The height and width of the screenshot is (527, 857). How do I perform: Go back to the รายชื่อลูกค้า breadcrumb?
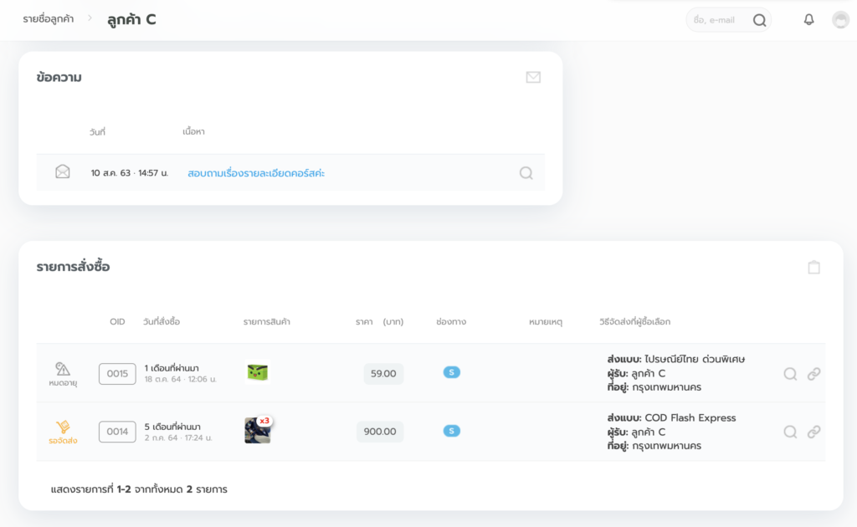pyautogui.click(x=49, y=18)
